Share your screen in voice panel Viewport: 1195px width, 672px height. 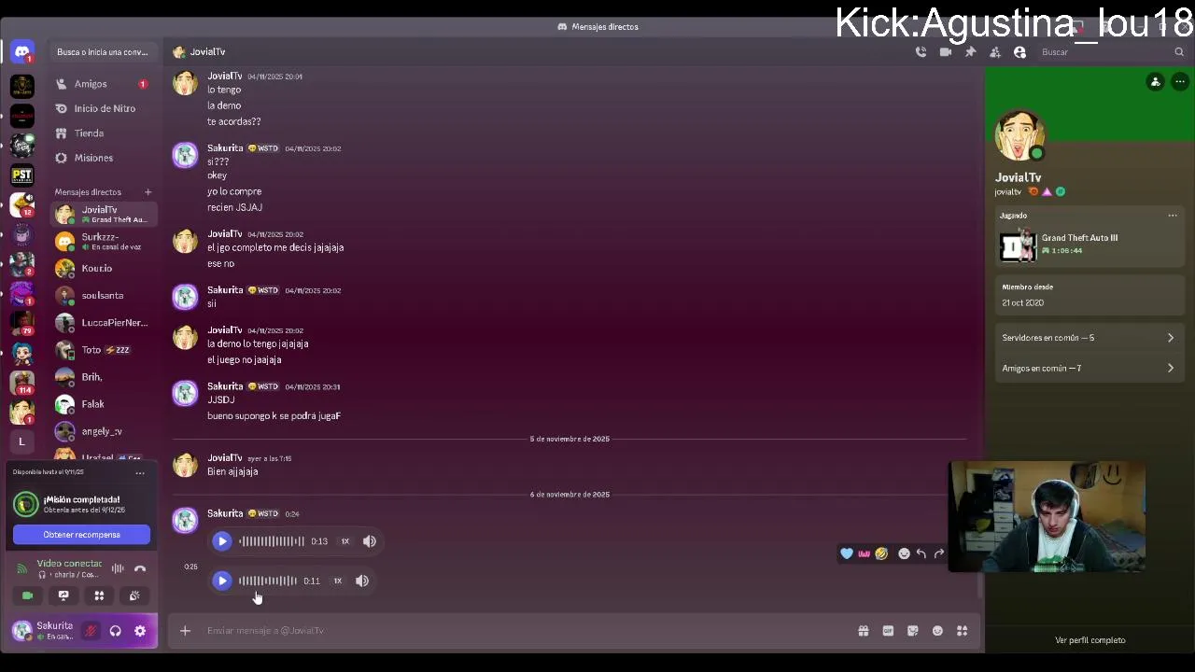coord(63,595)
